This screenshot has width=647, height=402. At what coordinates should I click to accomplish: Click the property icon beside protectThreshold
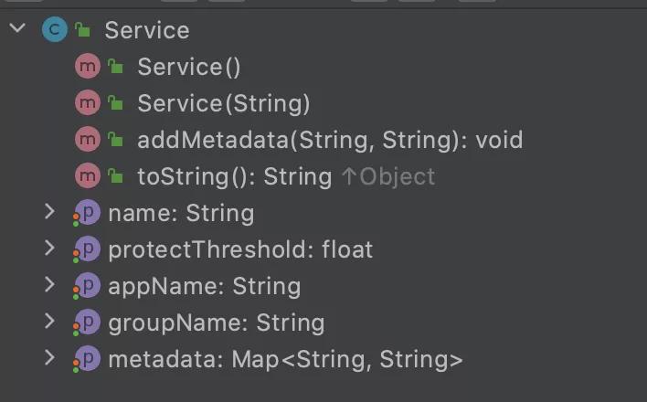[x=87, y=249]
